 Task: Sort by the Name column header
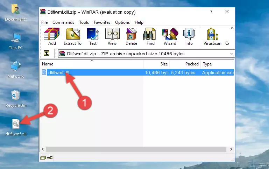(92, 64)
